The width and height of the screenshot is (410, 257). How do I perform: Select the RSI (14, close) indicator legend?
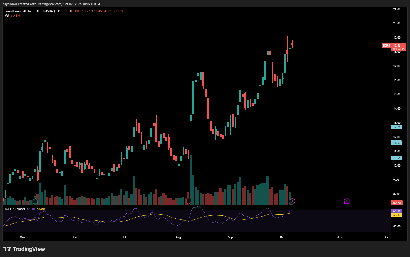click(x=15, y=209)
